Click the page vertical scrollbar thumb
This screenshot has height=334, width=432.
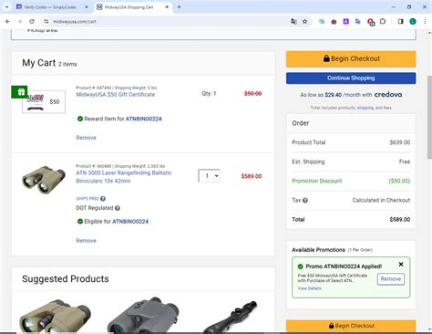(x=429, y=117)
